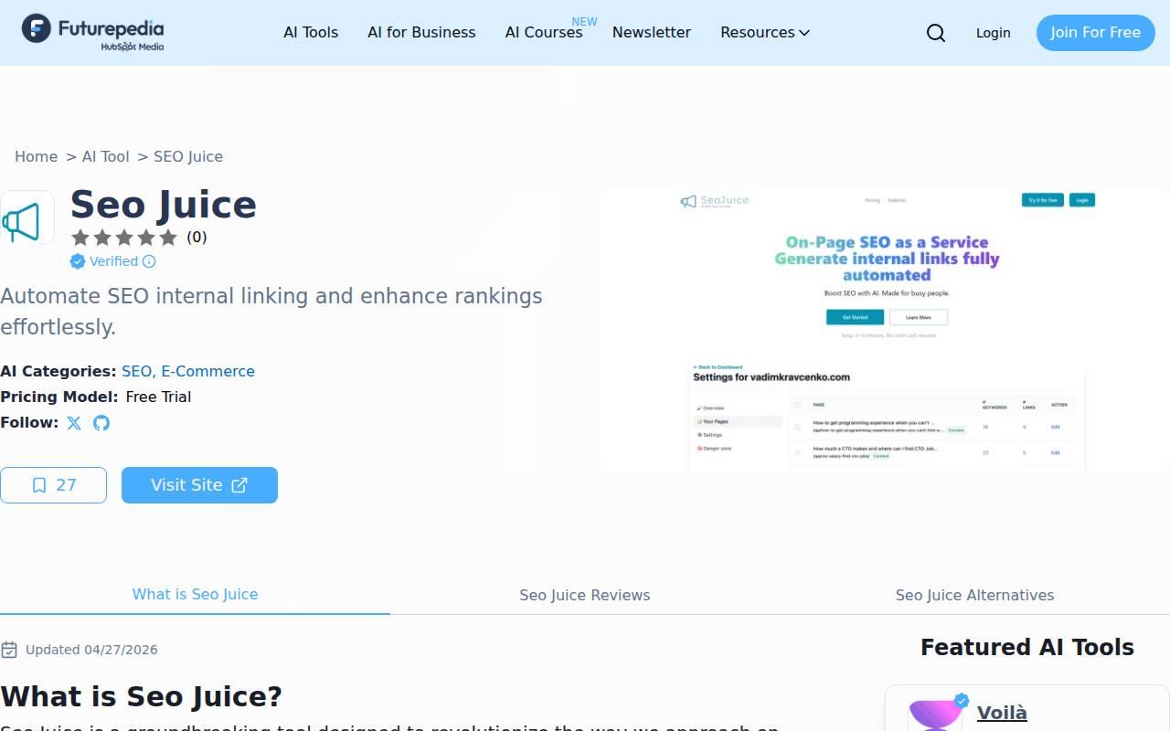Click the Free Trial pricing text

click(x=158, y=397)
